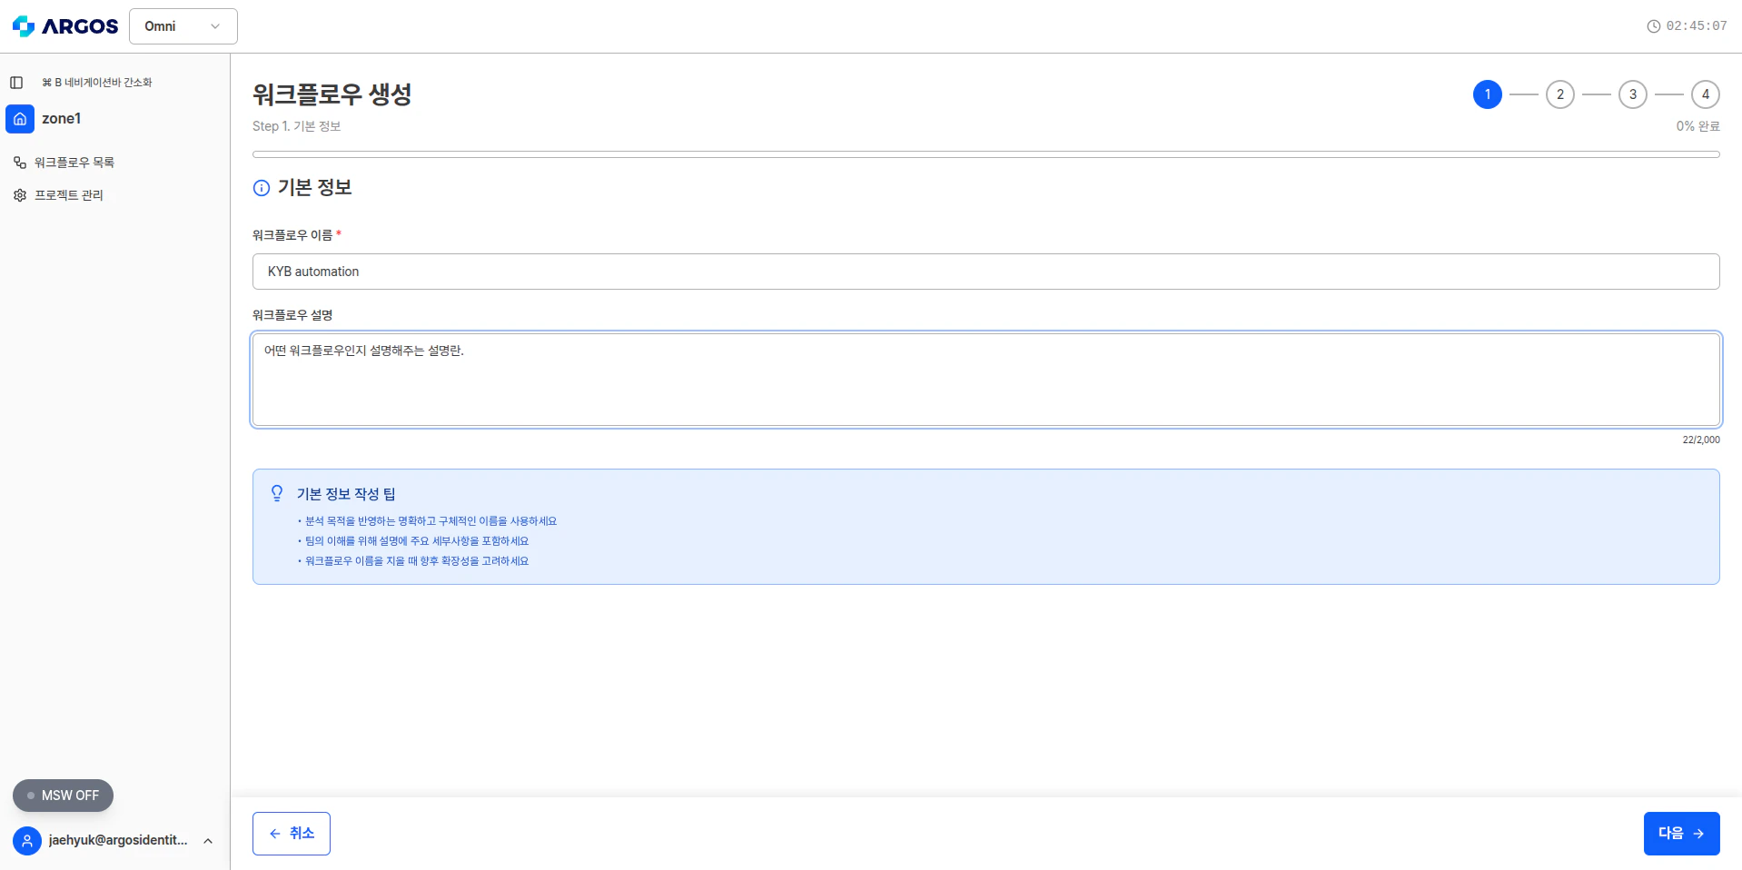Image resolution: width=1742 pixels, height=870 pixels.
Task: Select step 3 in the progress stepper
Action: click(1633, 94)
